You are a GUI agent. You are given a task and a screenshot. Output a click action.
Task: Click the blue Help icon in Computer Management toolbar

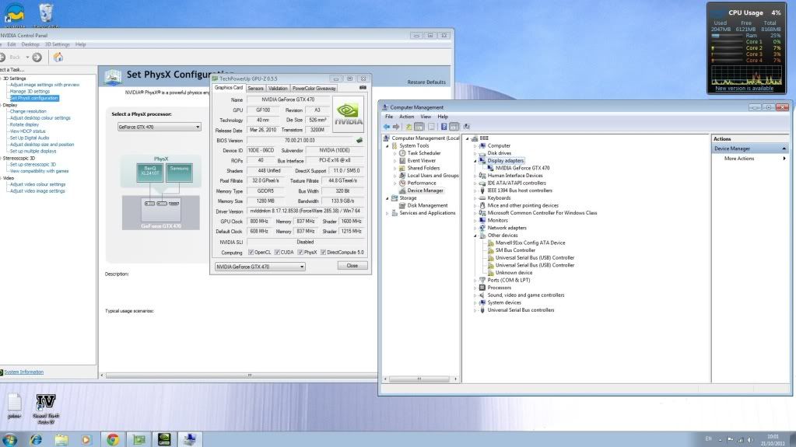coord(444,127)
